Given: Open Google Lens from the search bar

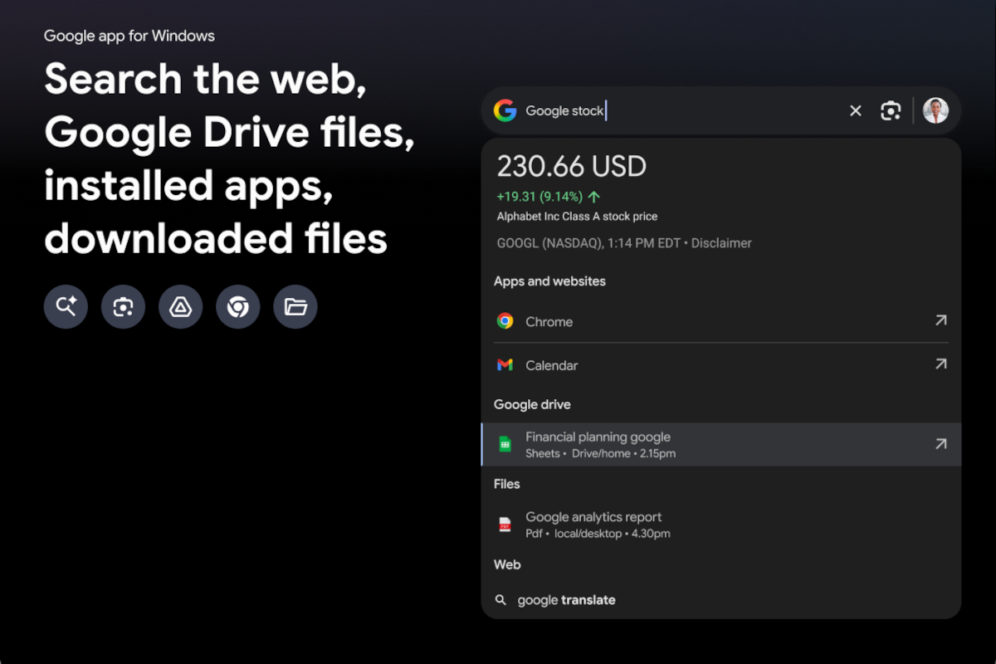Looking at the screenshot, I should 891,110.
